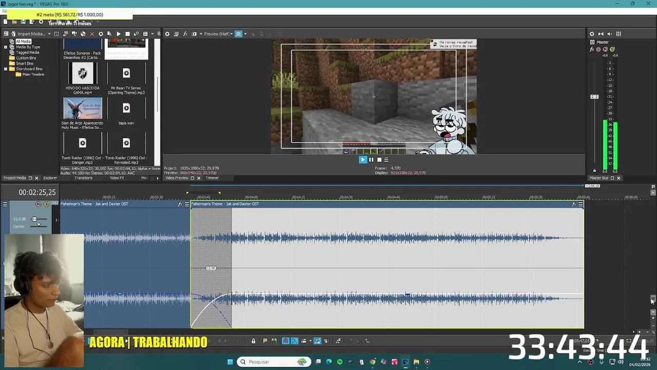
Task: Remove selected media with the red X icon
Action: (92, 34)
